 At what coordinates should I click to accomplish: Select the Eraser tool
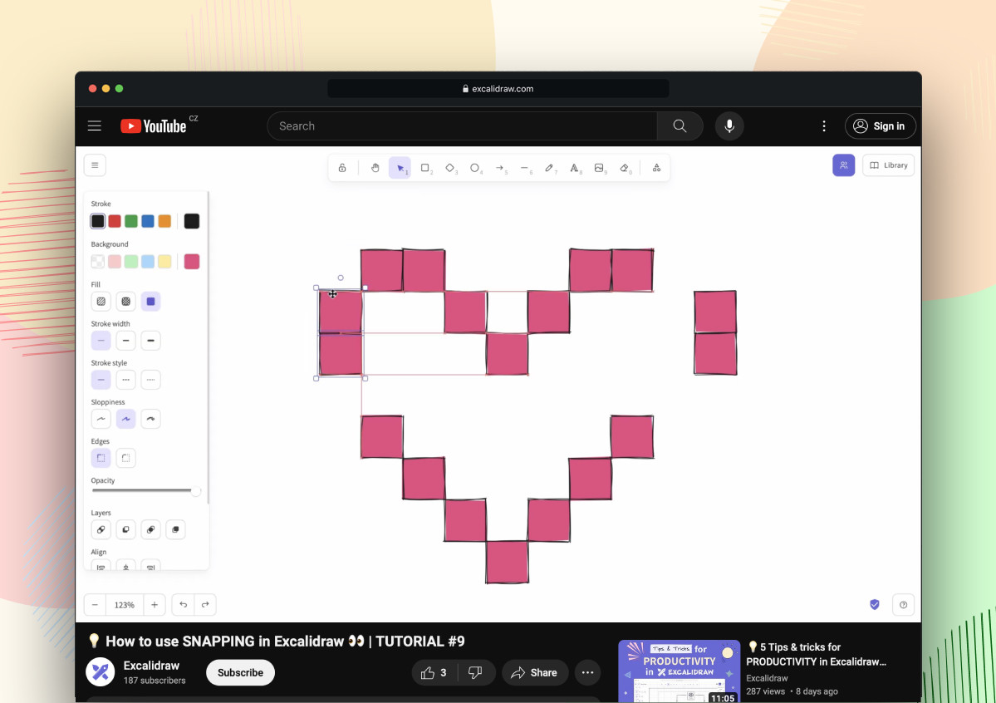pyautogui.click(x=625, y=168)
